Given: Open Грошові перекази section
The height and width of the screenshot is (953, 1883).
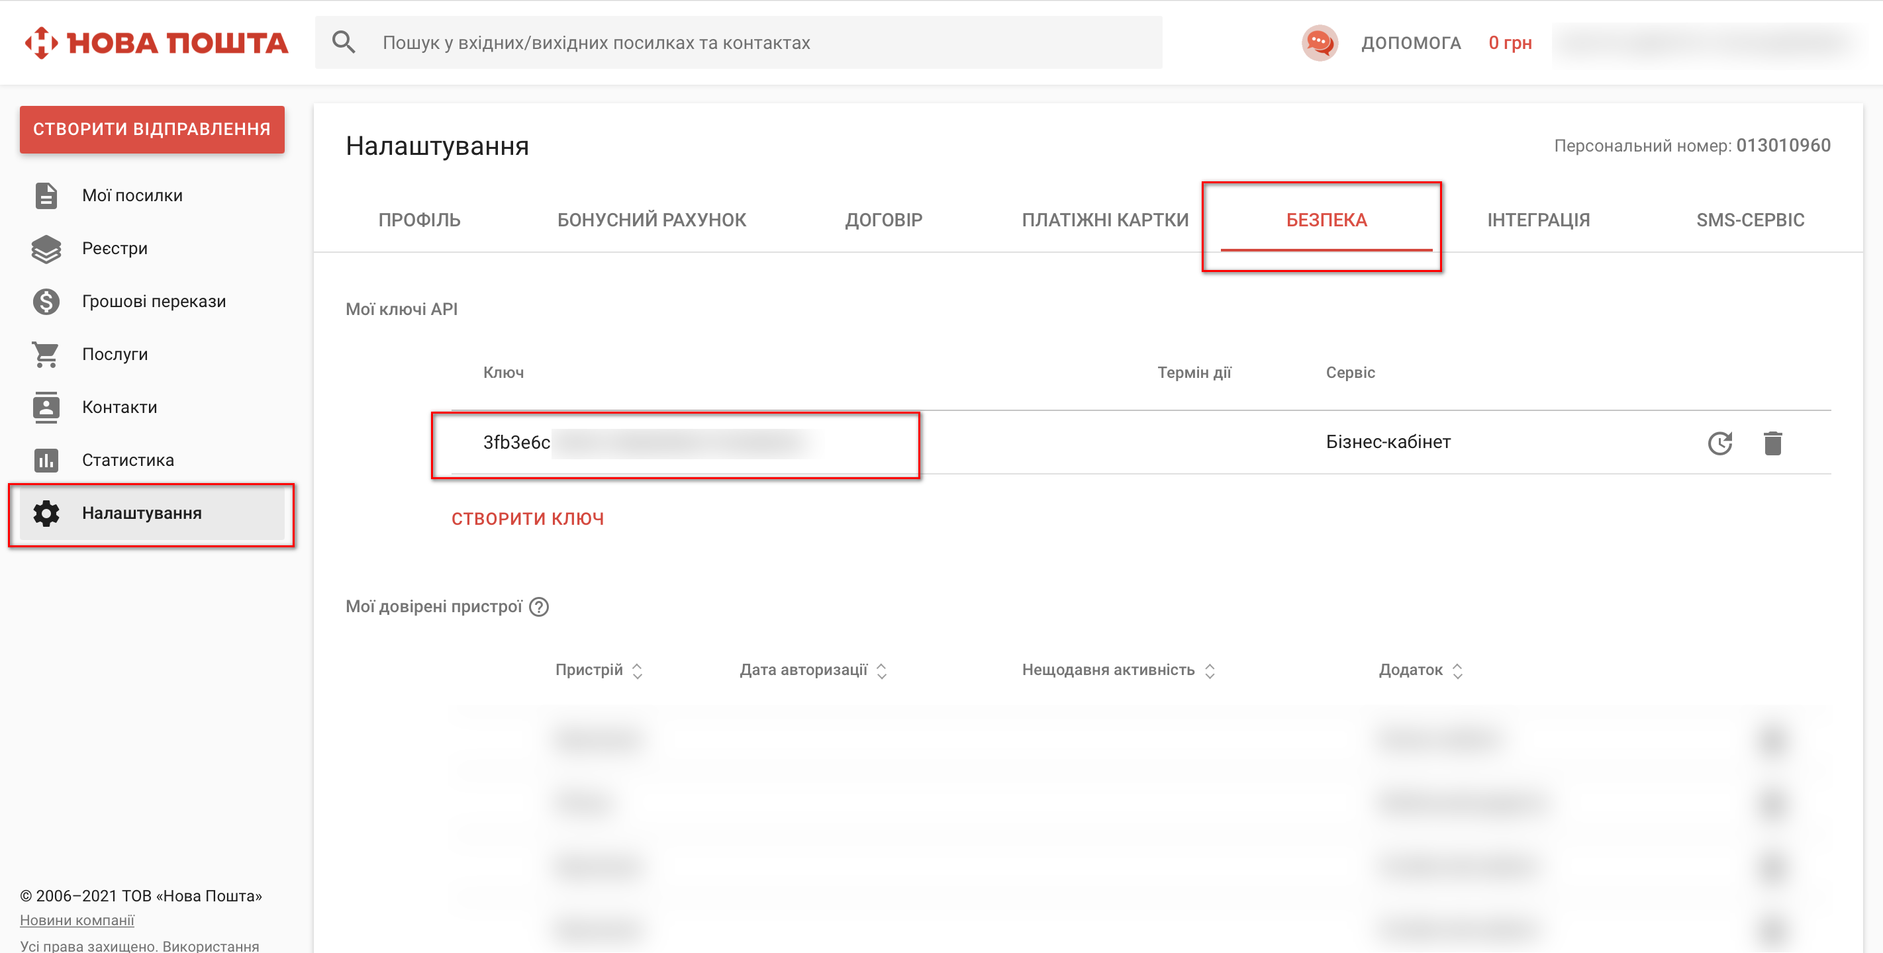Looking at the screenshot, I should point(152,301).
